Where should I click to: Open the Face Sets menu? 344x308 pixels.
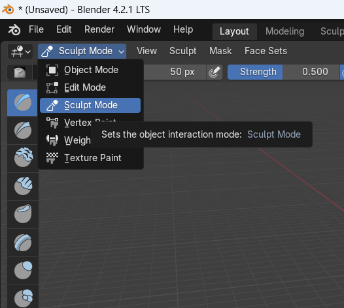pyautogui.click(x=266, y=51)
